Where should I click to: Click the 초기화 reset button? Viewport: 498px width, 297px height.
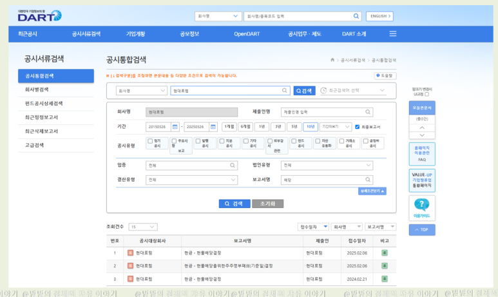coord(267,204)
